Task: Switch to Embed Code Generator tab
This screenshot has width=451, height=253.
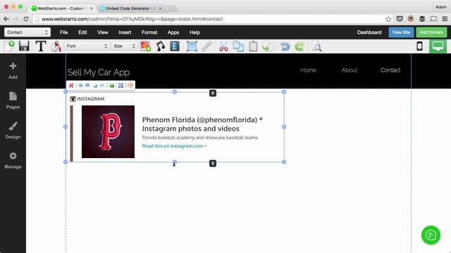Action: [131, 8]
